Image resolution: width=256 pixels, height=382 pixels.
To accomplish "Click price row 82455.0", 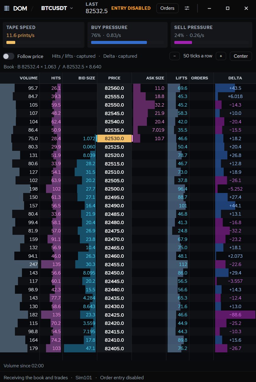I will click(x=114, y=264).
